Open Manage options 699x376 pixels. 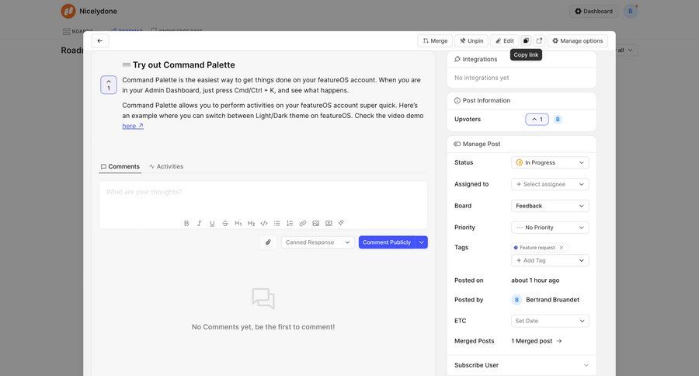(x=577, y=40)
